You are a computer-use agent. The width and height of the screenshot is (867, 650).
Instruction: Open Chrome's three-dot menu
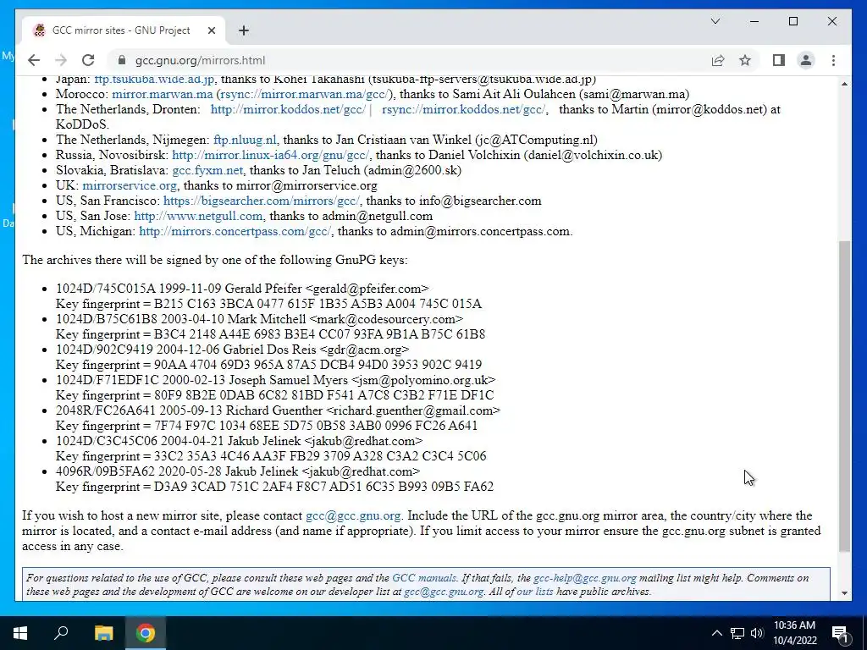click(833, 60)
